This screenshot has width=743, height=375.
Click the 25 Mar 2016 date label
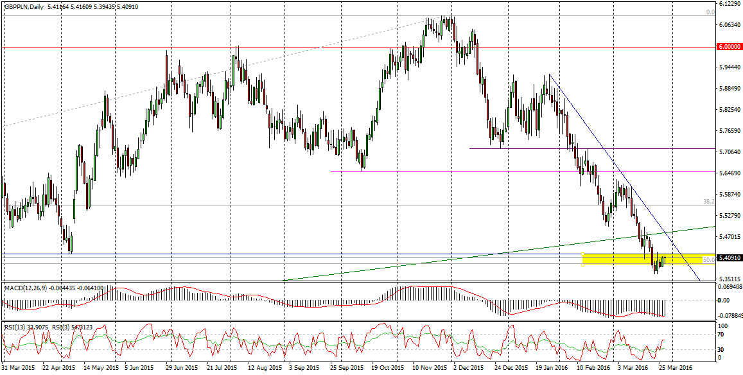pyautogui.click(x=676, y=368)
